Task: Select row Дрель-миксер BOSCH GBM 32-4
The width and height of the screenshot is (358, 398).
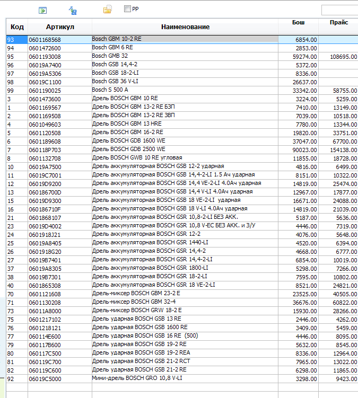Action: (x=182, y=302)
